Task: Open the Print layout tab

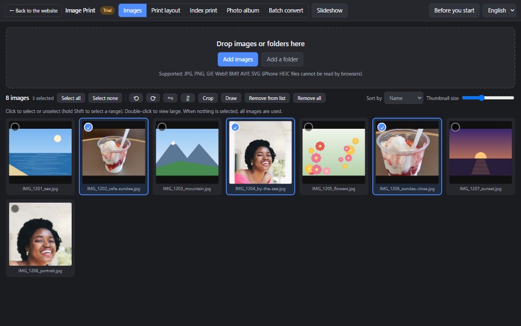Action: click(x=166, y=10)
